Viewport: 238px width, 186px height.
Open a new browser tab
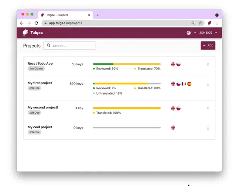(98, 15)
